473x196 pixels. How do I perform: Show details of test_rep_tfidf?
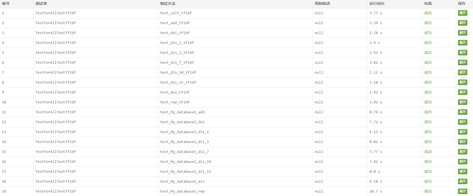(462, 102)
